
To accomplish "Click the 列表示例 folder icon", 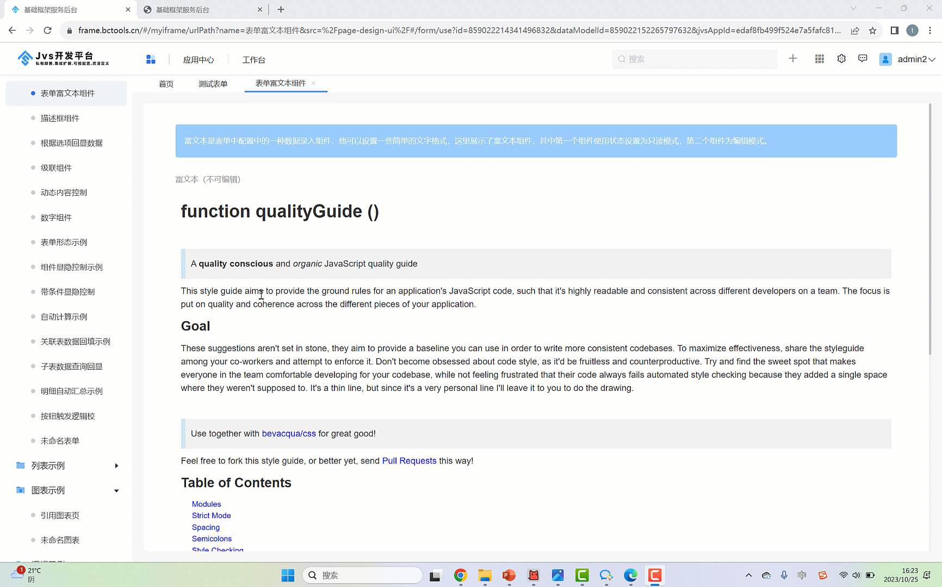I will (x=21, y=465).
